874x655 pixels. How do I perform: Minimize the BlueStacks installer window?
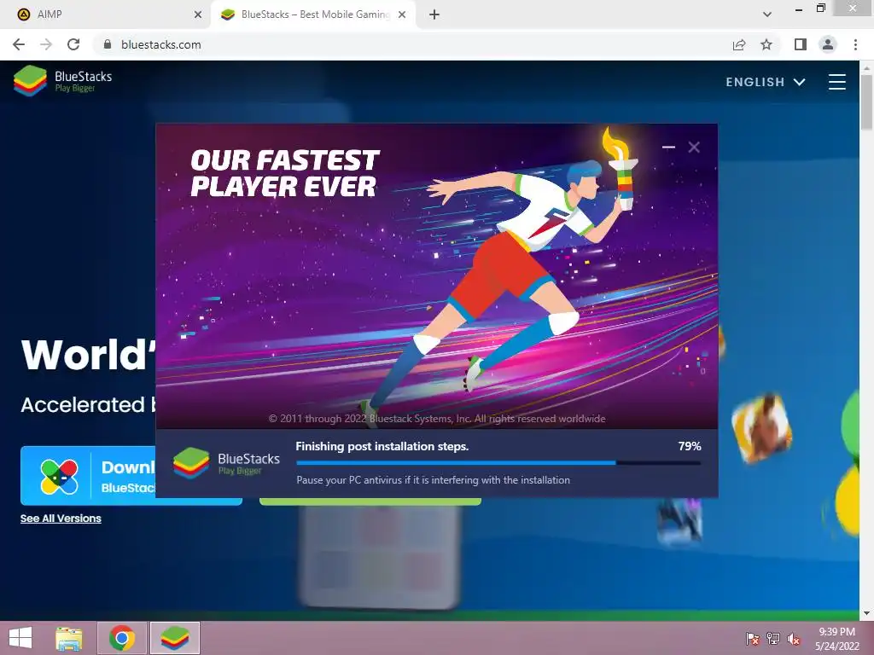668,147
